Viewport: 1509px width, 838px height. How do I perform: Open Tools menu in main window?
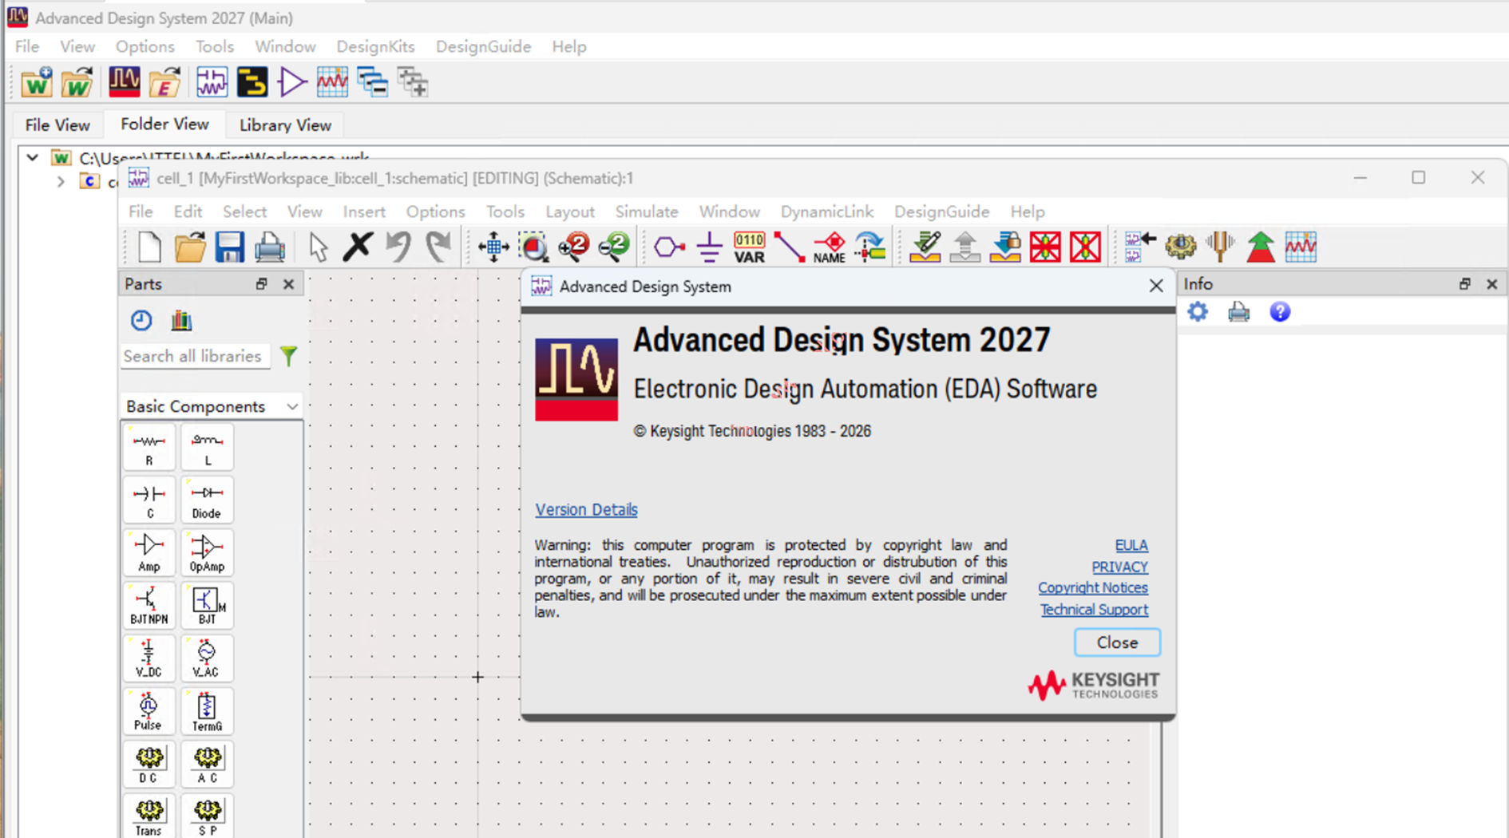pyautogui.click(x=215, y=46)
